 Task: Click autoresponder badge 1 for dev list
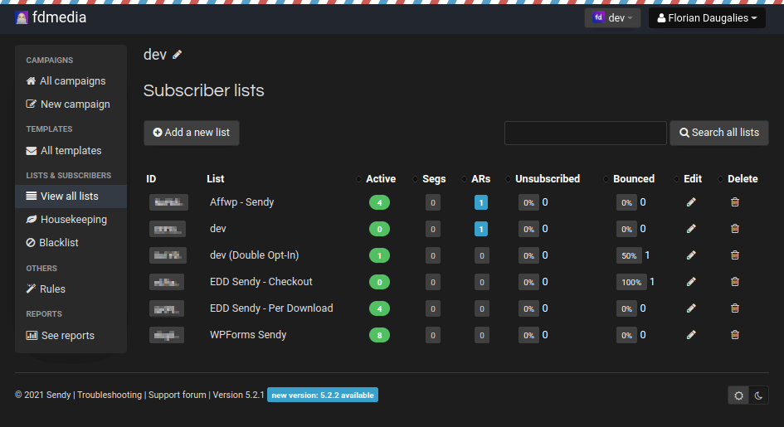[481, 229]
